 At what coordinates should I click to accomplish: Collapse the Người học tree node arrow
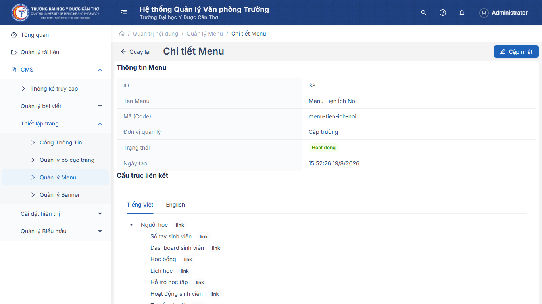pyautogui.click(x=131, y=225)
